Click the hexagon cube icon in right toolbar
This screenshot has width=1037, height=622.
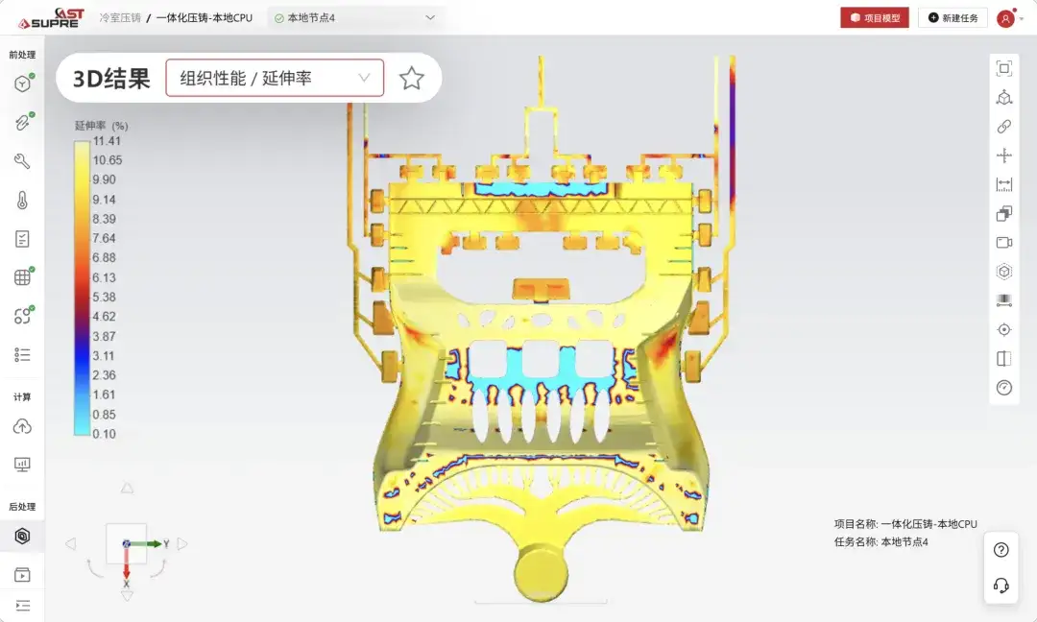(1004, 272)
